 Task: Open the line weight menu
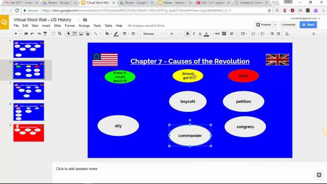click(x=125, y=34)
